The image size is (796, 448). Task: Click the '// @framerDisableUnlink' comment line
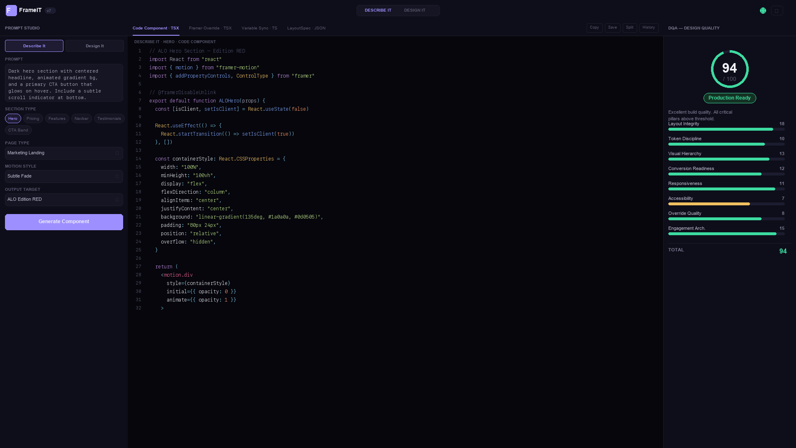click(183, 93)
